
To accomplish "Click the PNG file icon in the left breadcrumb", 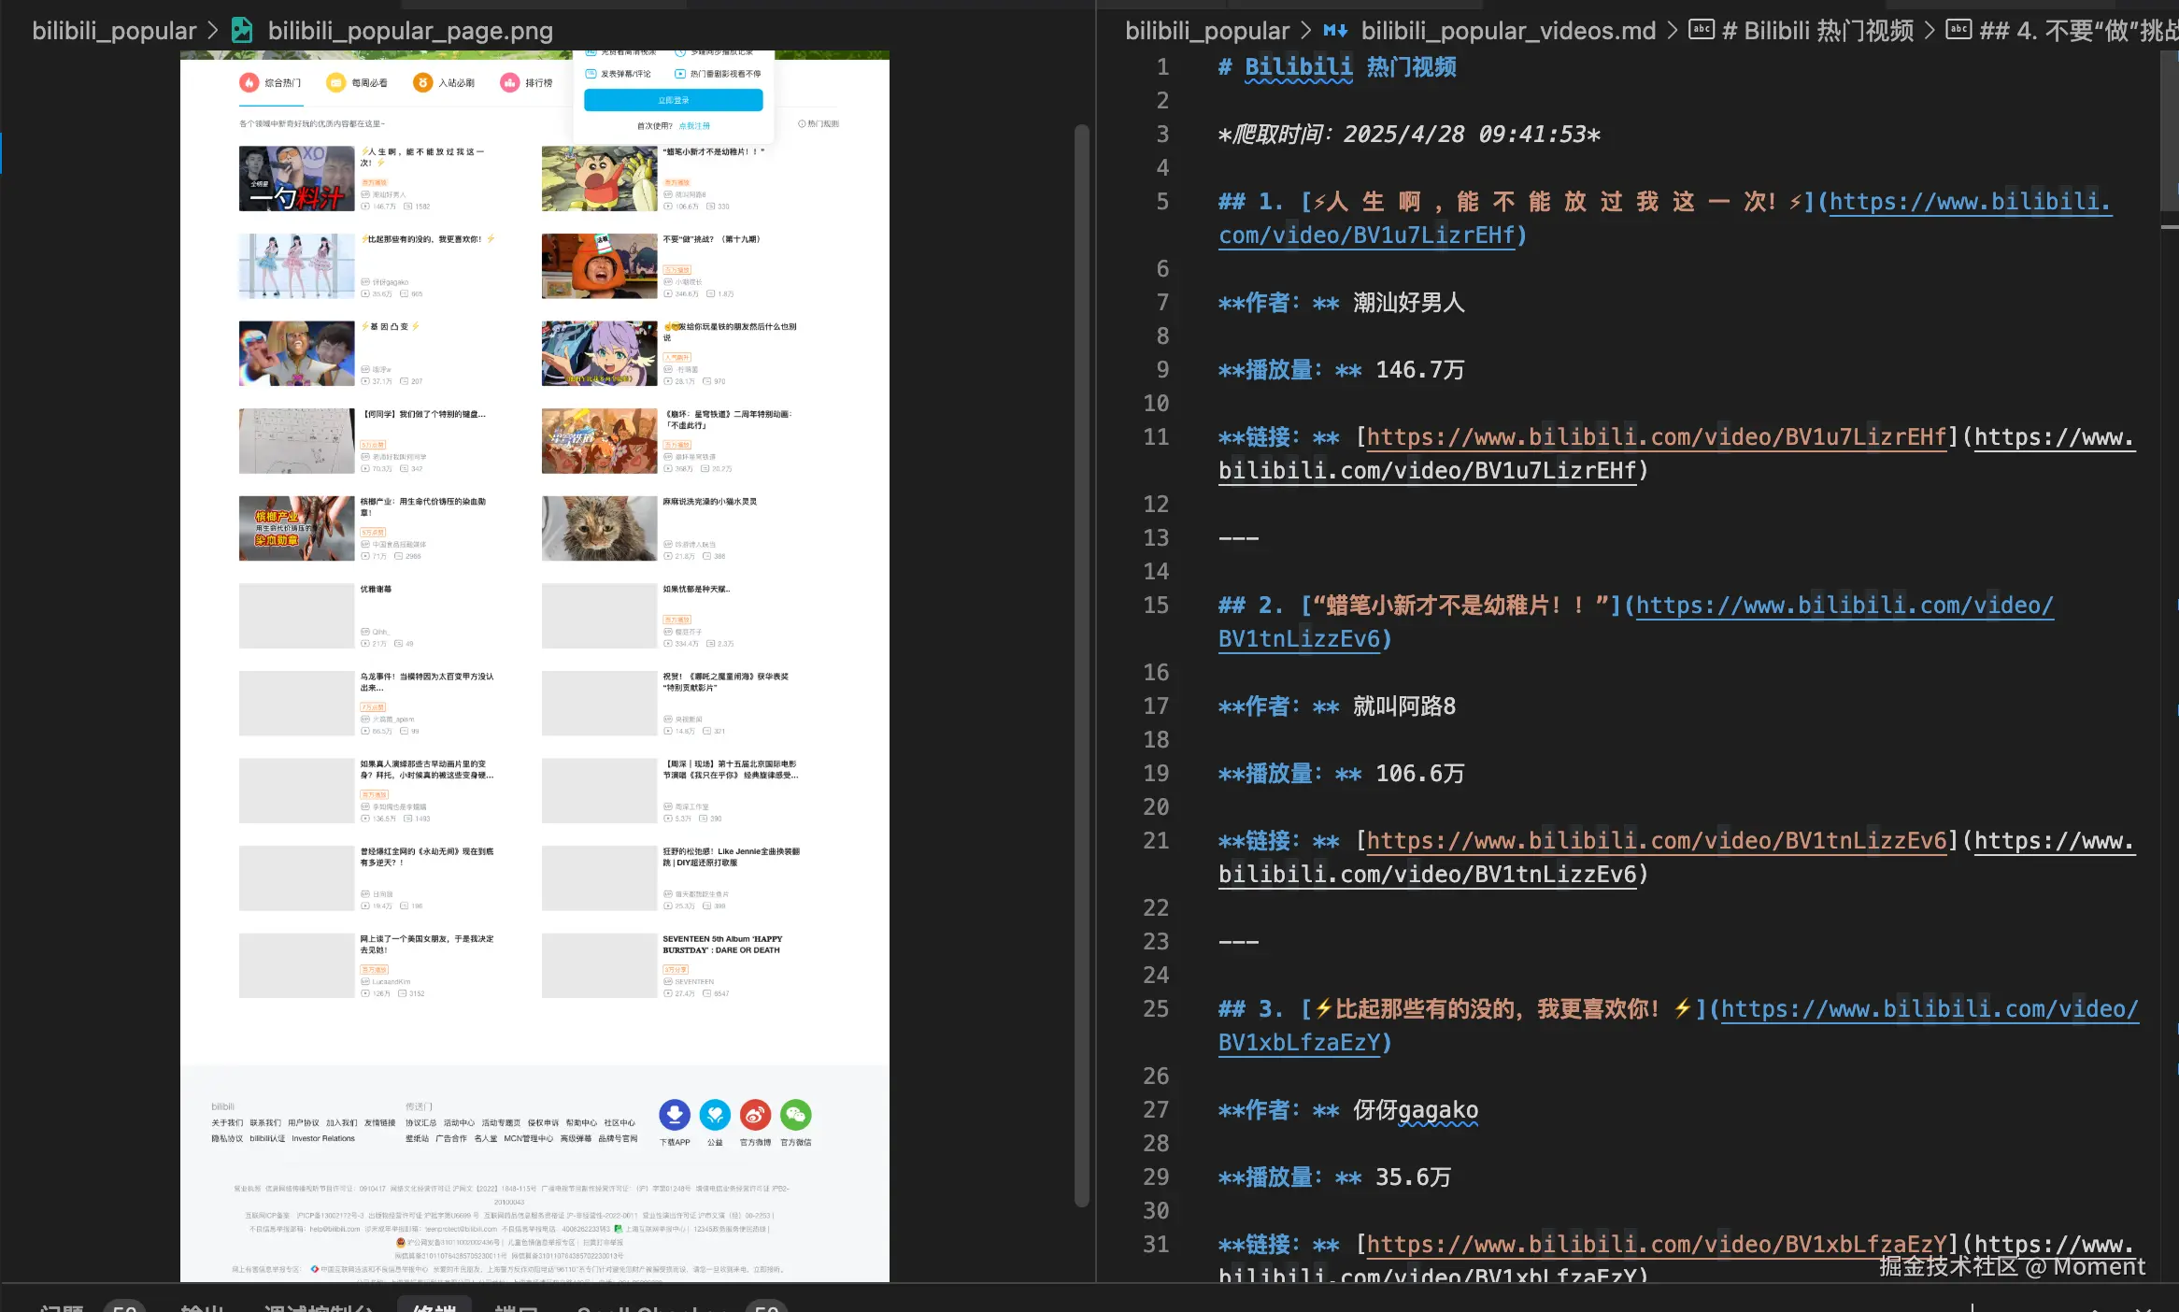I will 242,31.
